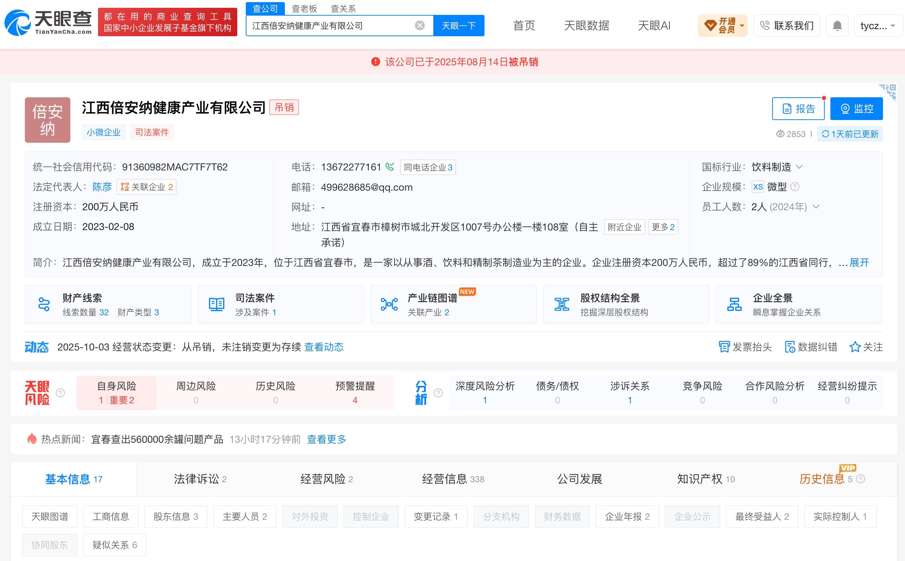Open the 司法案件 book icon card

216,304
